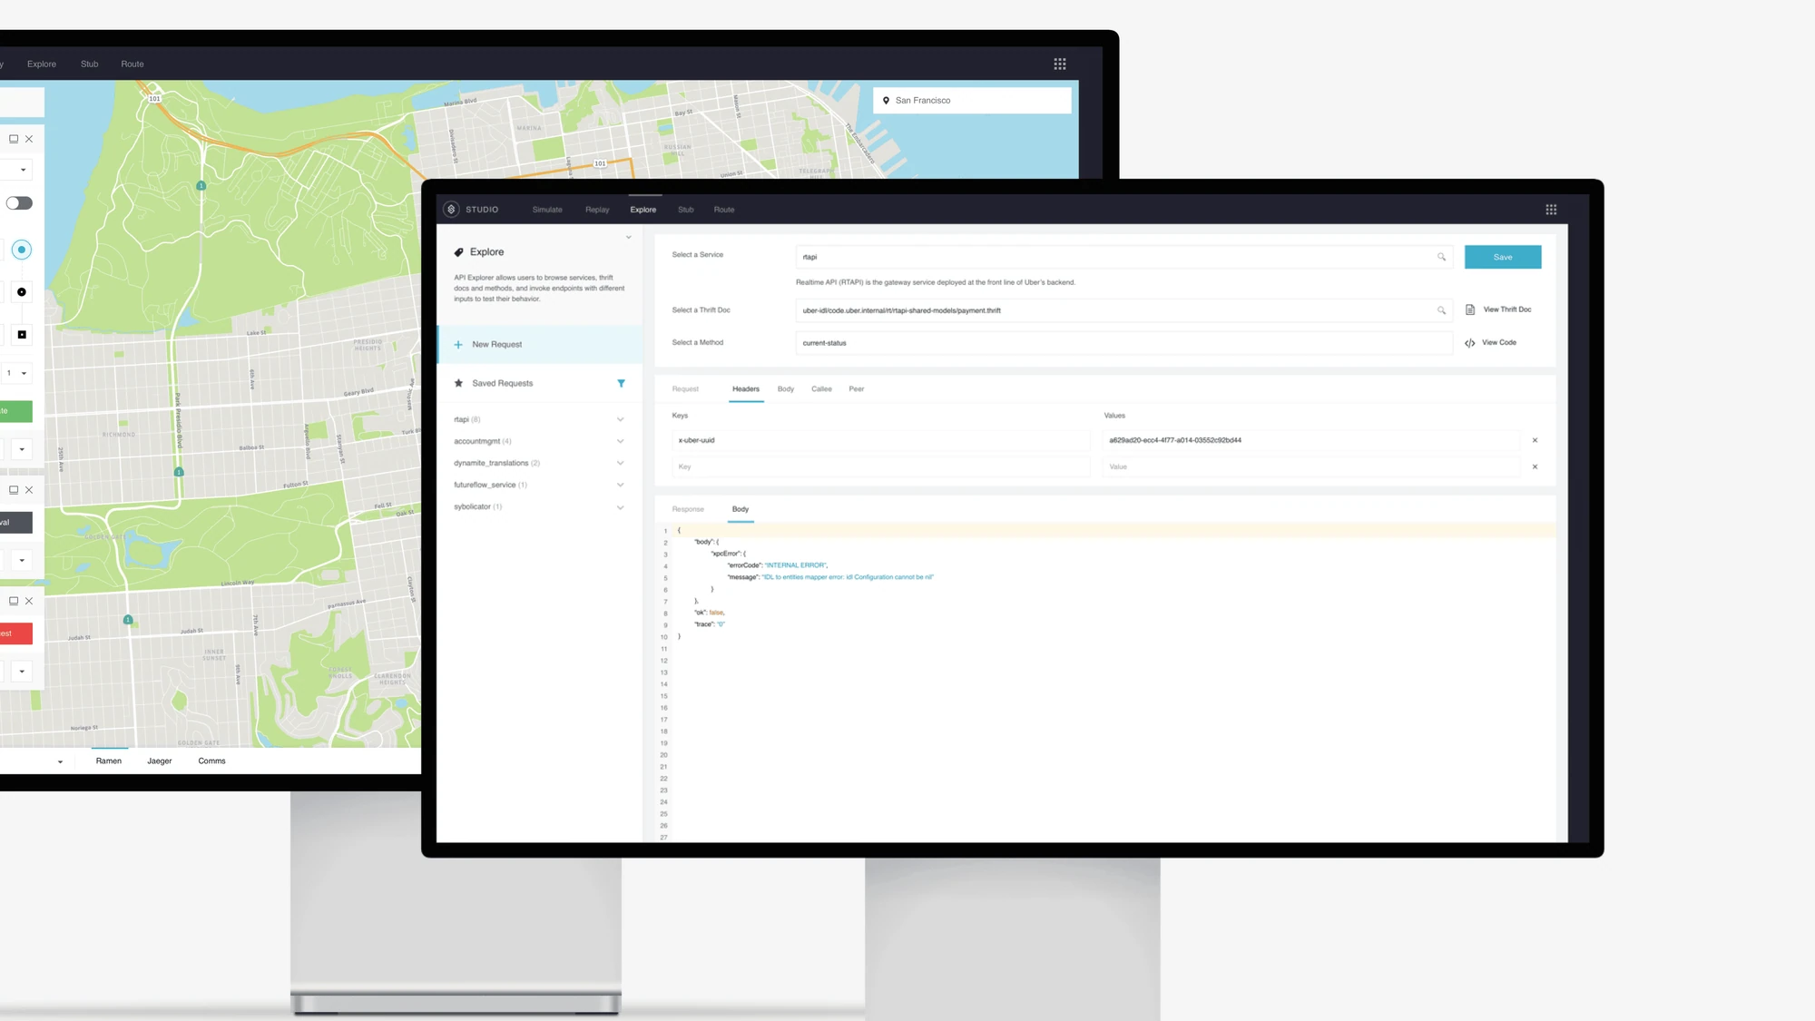The width and height of the screenshot is (1815, 1021).
Task: Open the Callee request tab
Action: [x=821, y=389]
